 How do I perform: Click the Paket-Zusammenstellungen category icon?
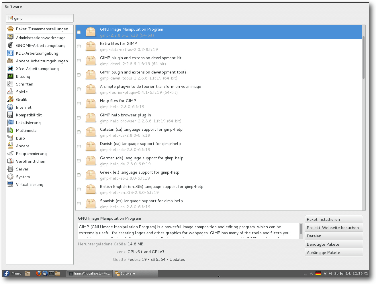point(10,29)
